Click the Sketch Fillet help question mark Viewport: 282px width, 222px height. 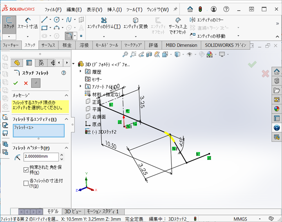(63, 73)
